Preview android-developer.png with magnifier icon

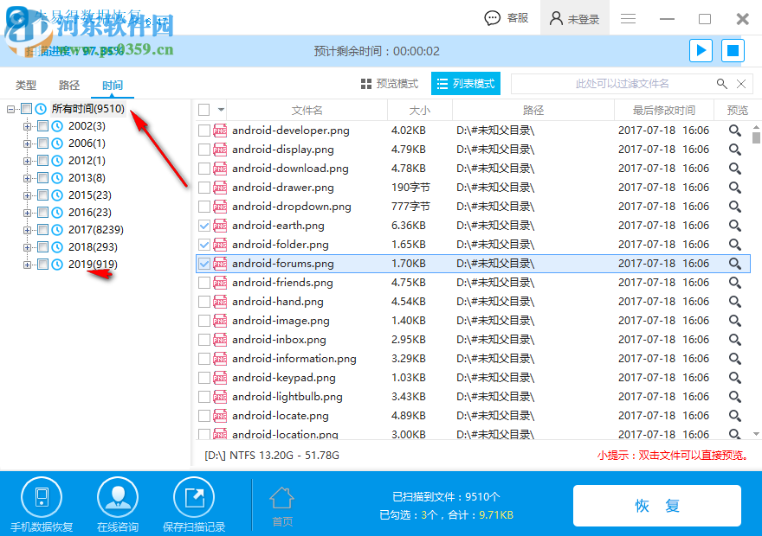[734, 131]
